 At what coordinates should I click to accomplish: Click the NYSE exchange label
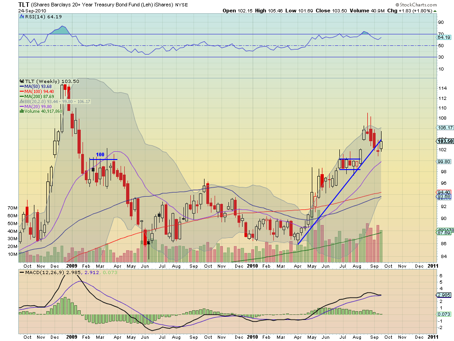[x=181, y=5]
